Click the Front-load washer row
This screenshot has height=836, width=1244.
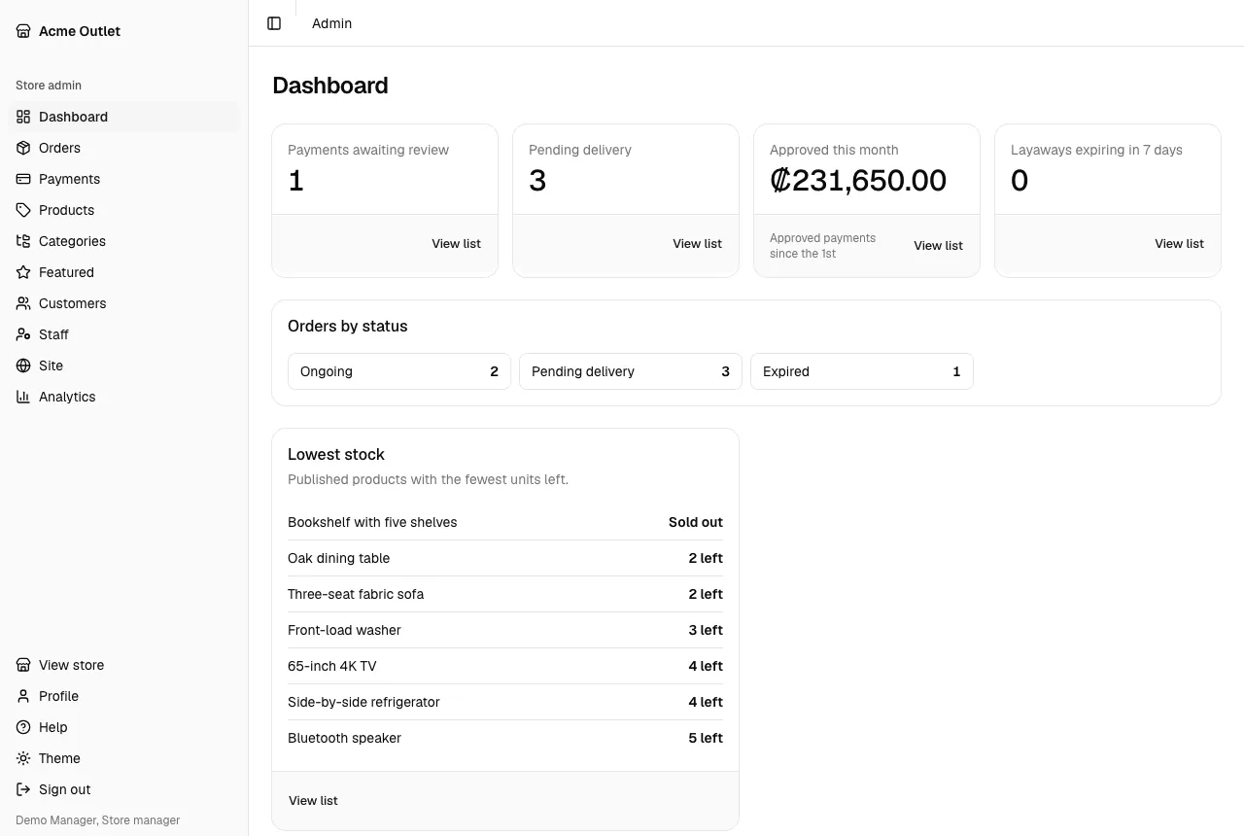[x=505, y=630]
